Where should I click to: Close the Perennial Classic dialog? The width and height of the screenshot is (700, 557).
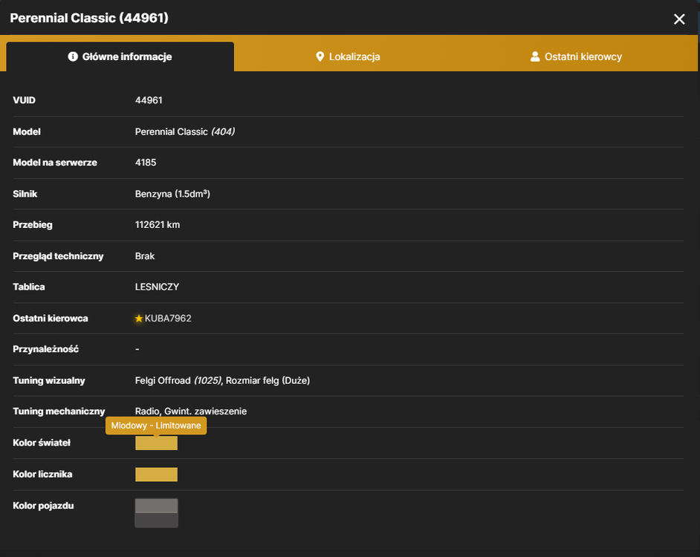(x=679, y=19)
